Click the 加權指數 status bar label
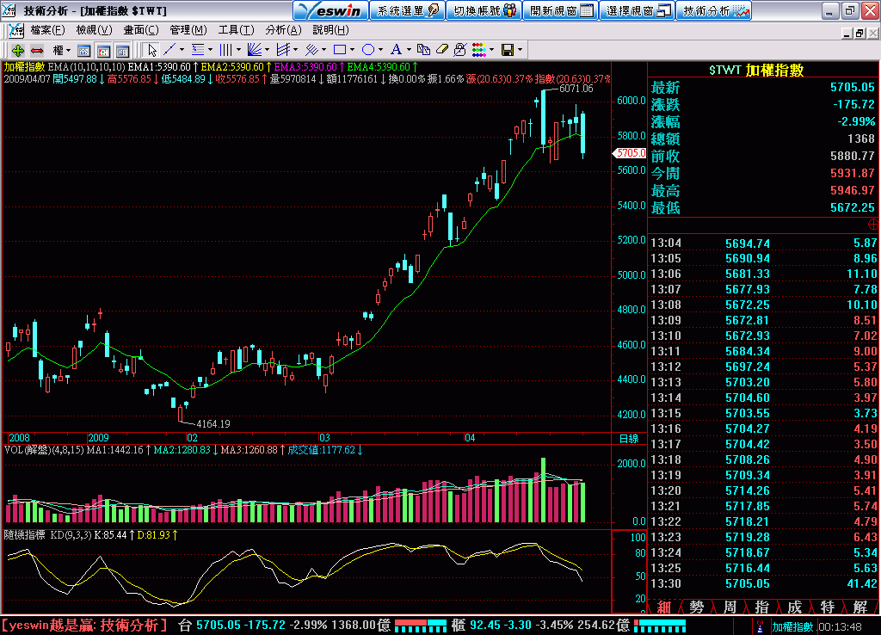 click(x=792, y=626)
